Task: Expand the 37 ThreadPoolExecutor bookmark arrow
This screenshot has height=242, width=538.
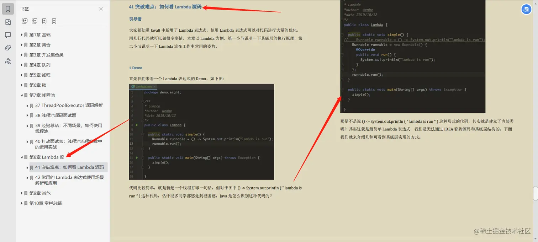Action: click(x=28, y=106)
